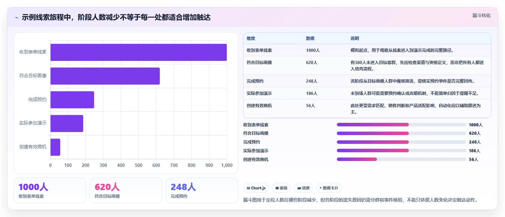
Task: Click the 248人 value beside the progress bar
Action: point(475,142)
